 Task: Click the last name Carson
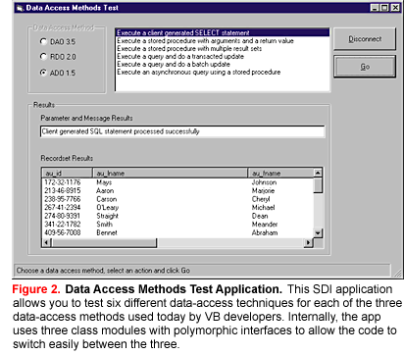coord(107,199)
